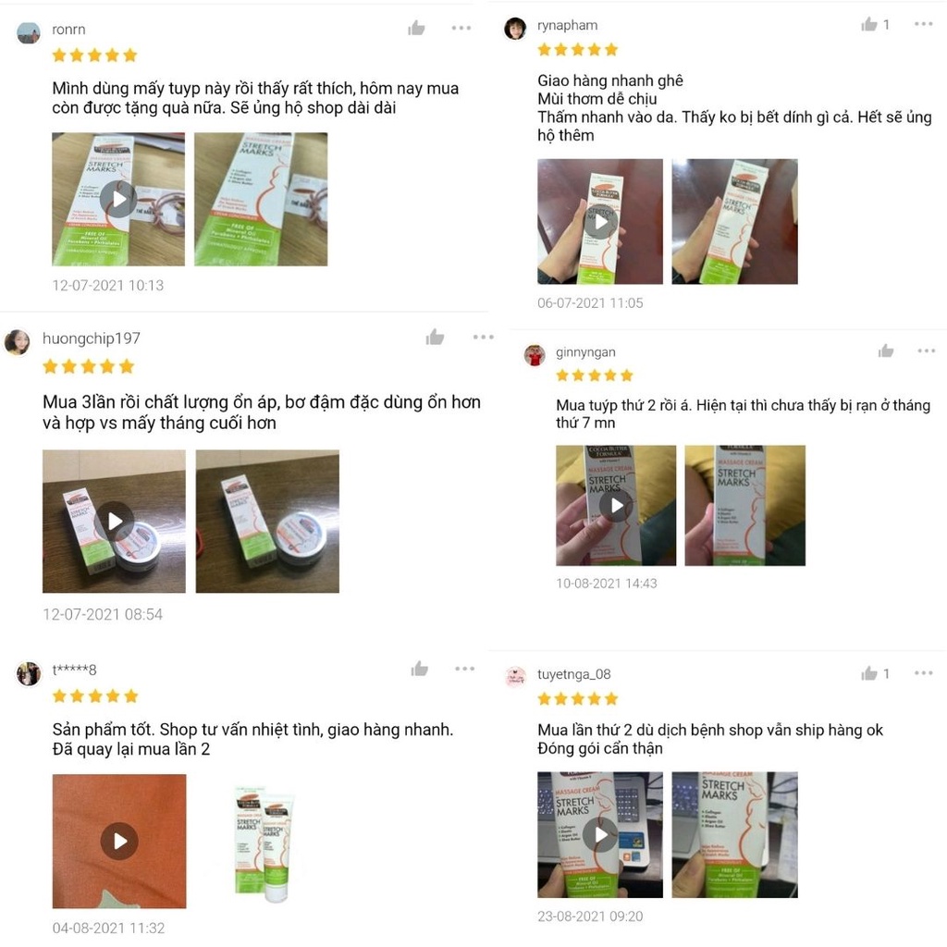Like ronrn's review with thumbs-up icon
947x947 pixels.
[416, 28]
